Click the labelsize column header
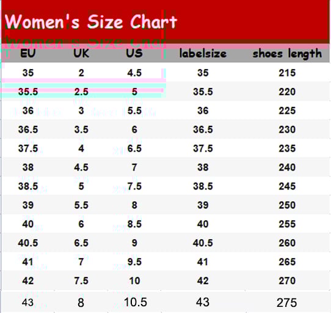This screenshot has height=313, width=331. (x=203, y=53)
